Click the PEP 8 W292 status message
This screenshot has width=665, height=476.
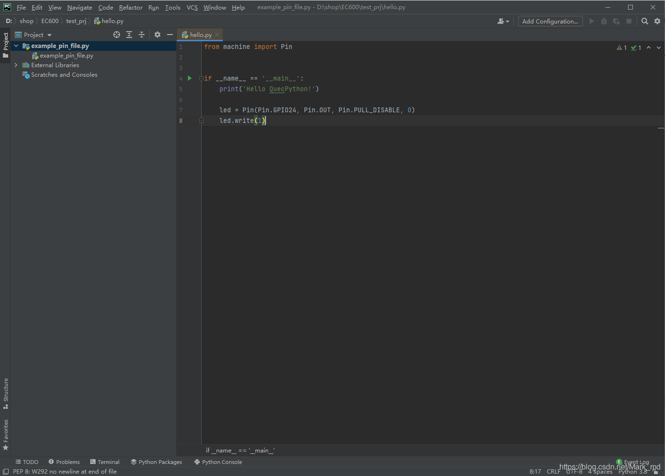coord(65,472)
